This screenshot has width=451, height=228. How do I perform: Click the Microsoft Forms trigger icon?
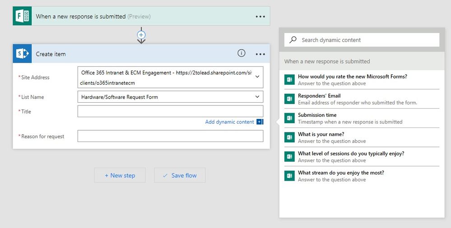pyautogui.click(x=22, y=16)
